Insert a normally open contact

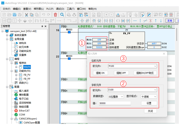tap(82, 21)
